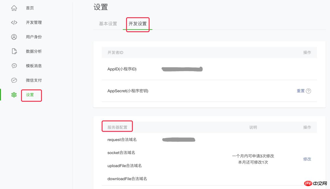Click the green settings gear icon
Viewport: 330px width, 189px height.
pos(14,95)
